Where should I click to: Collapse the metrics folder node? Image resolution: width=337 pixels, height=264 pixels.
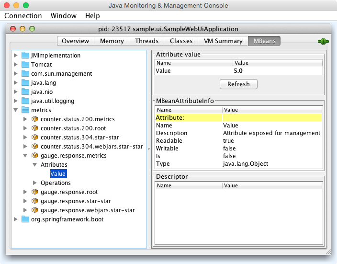click(16, 110)
